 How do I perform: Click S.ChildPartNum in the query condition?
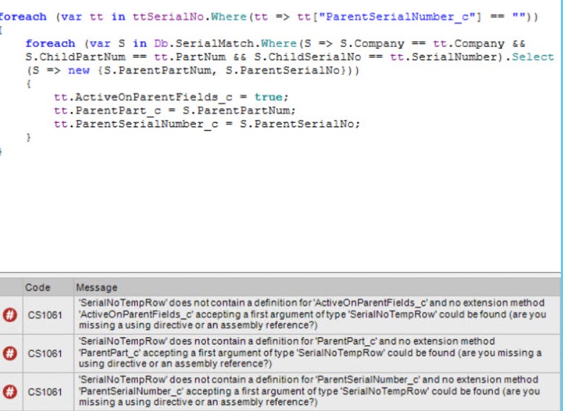pos(75,57)
